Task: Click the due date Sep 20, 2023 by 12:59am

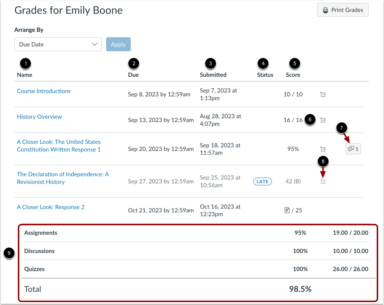Action: coord(161,149)
